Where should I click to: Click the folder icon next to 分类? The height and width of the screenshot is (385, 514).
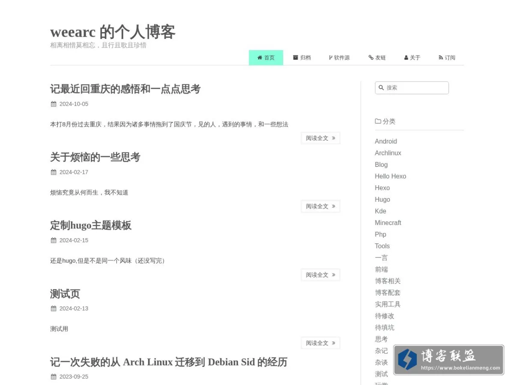[378, 121]
